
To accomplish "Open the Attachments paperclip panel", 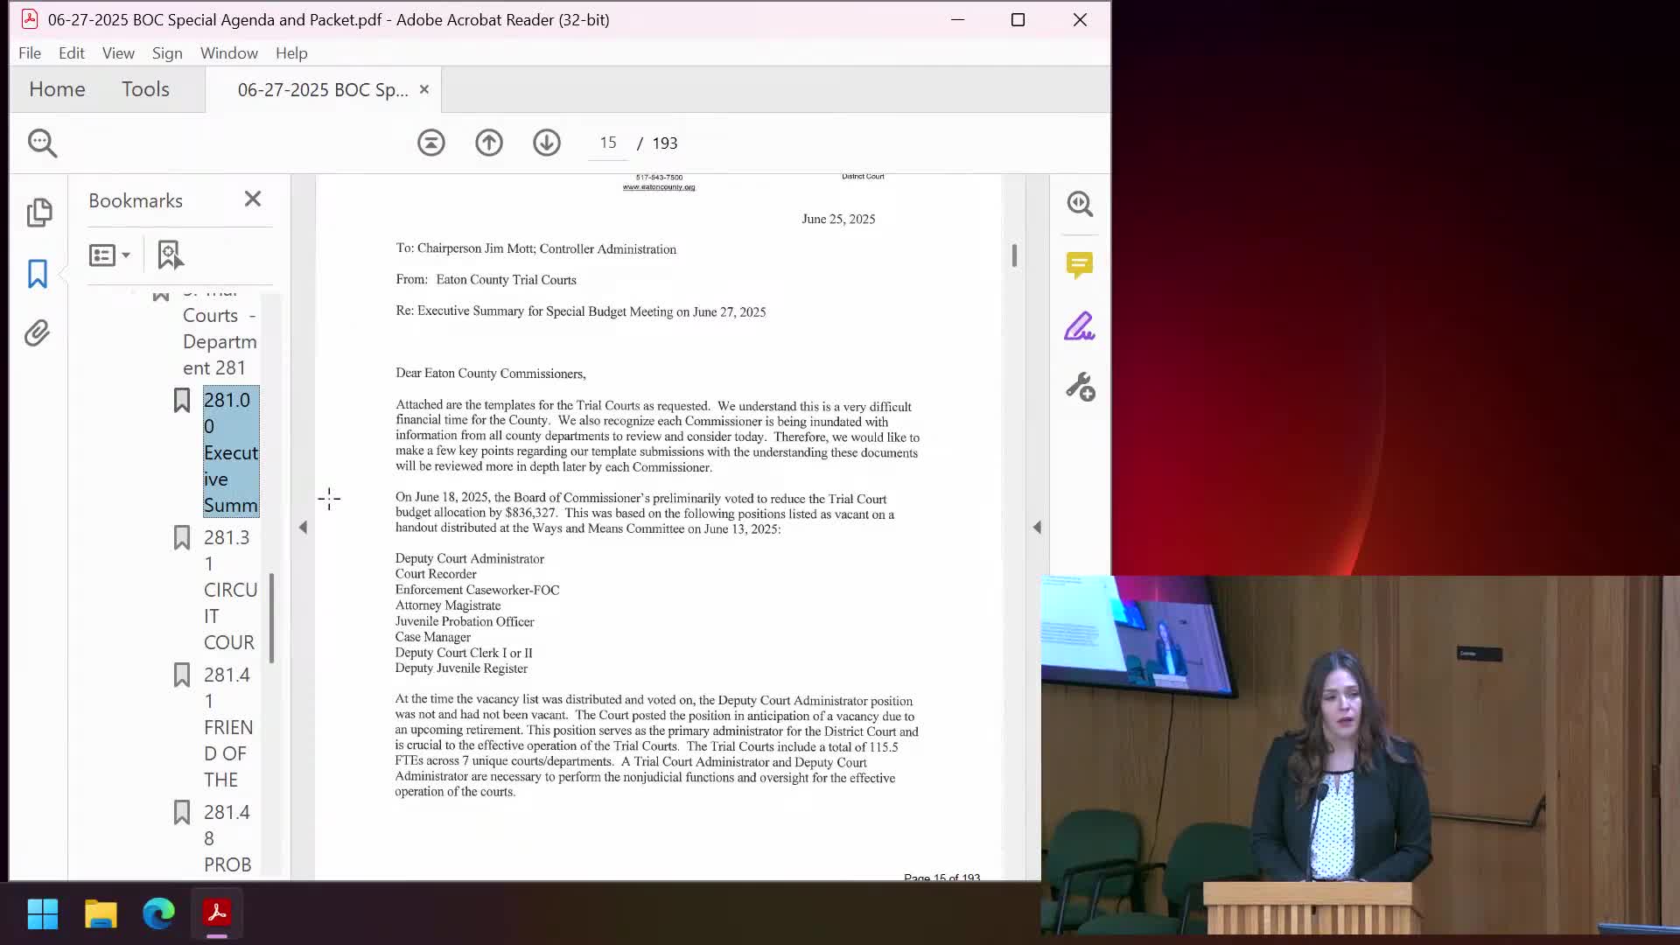I will [37, 333].
